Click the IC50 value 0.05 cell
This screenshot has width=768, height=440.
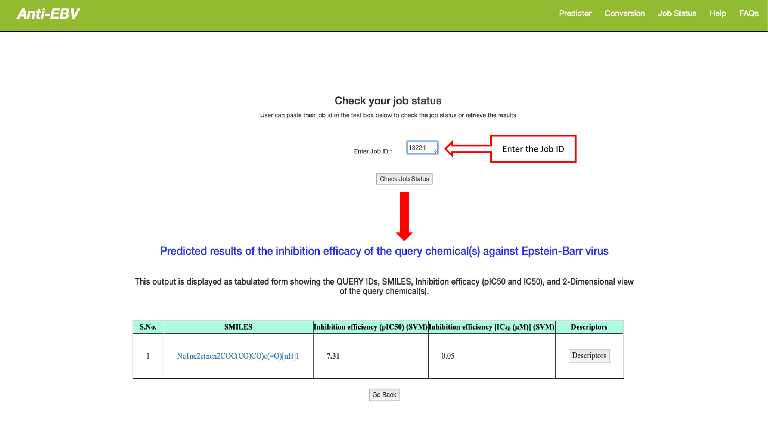[x=448, y=356]
